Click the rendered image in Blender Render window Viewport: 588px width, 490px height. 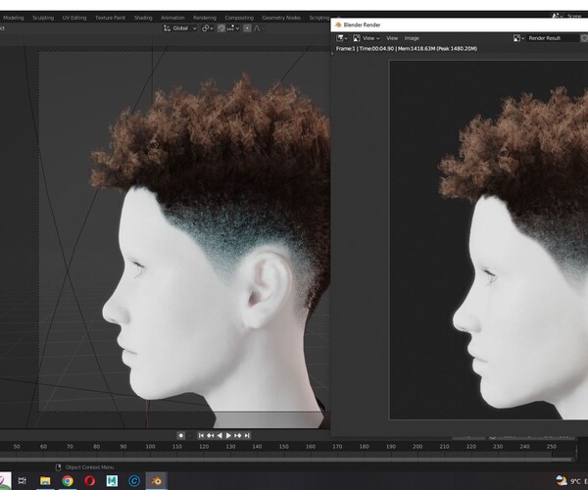[x=489, y=240]
